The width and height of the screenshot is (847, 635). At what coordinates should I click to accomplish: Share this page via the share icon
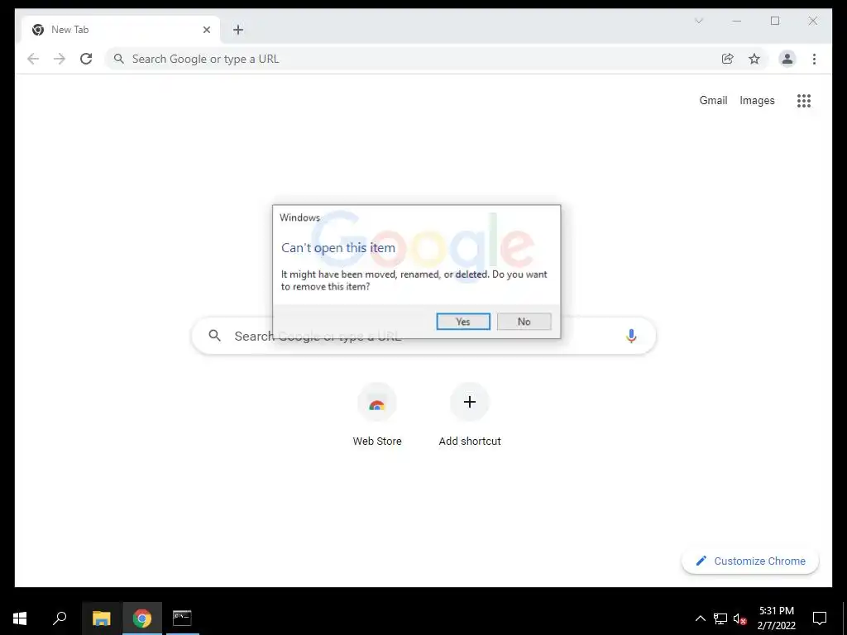coord(728,59)
